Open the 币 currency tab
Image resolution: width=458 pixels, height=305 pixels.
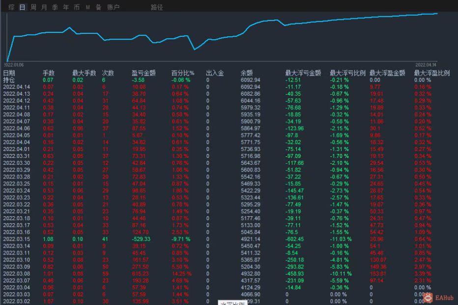[x=77, y=7]
